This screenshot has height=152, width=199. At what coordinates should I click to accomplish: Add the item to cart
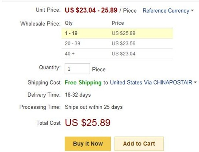point(139,144)
